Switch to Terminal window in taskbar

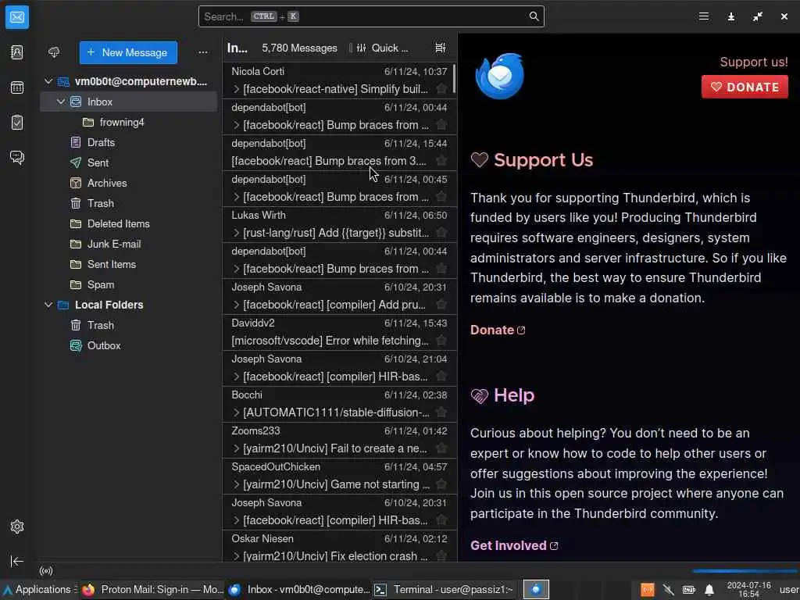click(x=444, y=590)
